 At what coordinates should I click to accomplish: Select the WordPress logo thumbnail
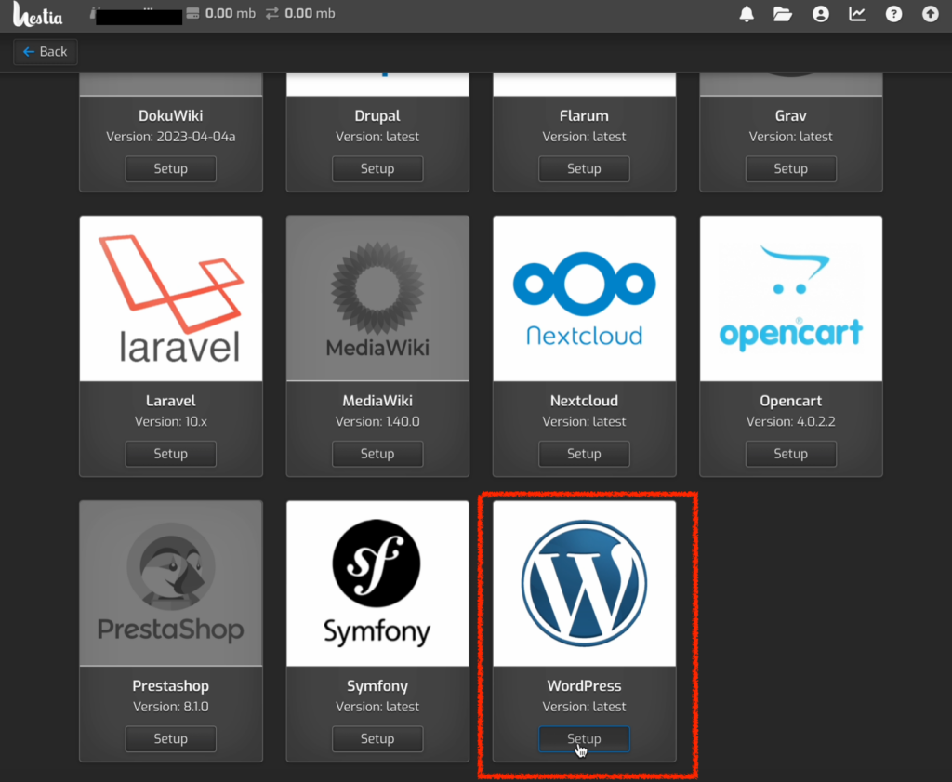[x=584, y=583]
